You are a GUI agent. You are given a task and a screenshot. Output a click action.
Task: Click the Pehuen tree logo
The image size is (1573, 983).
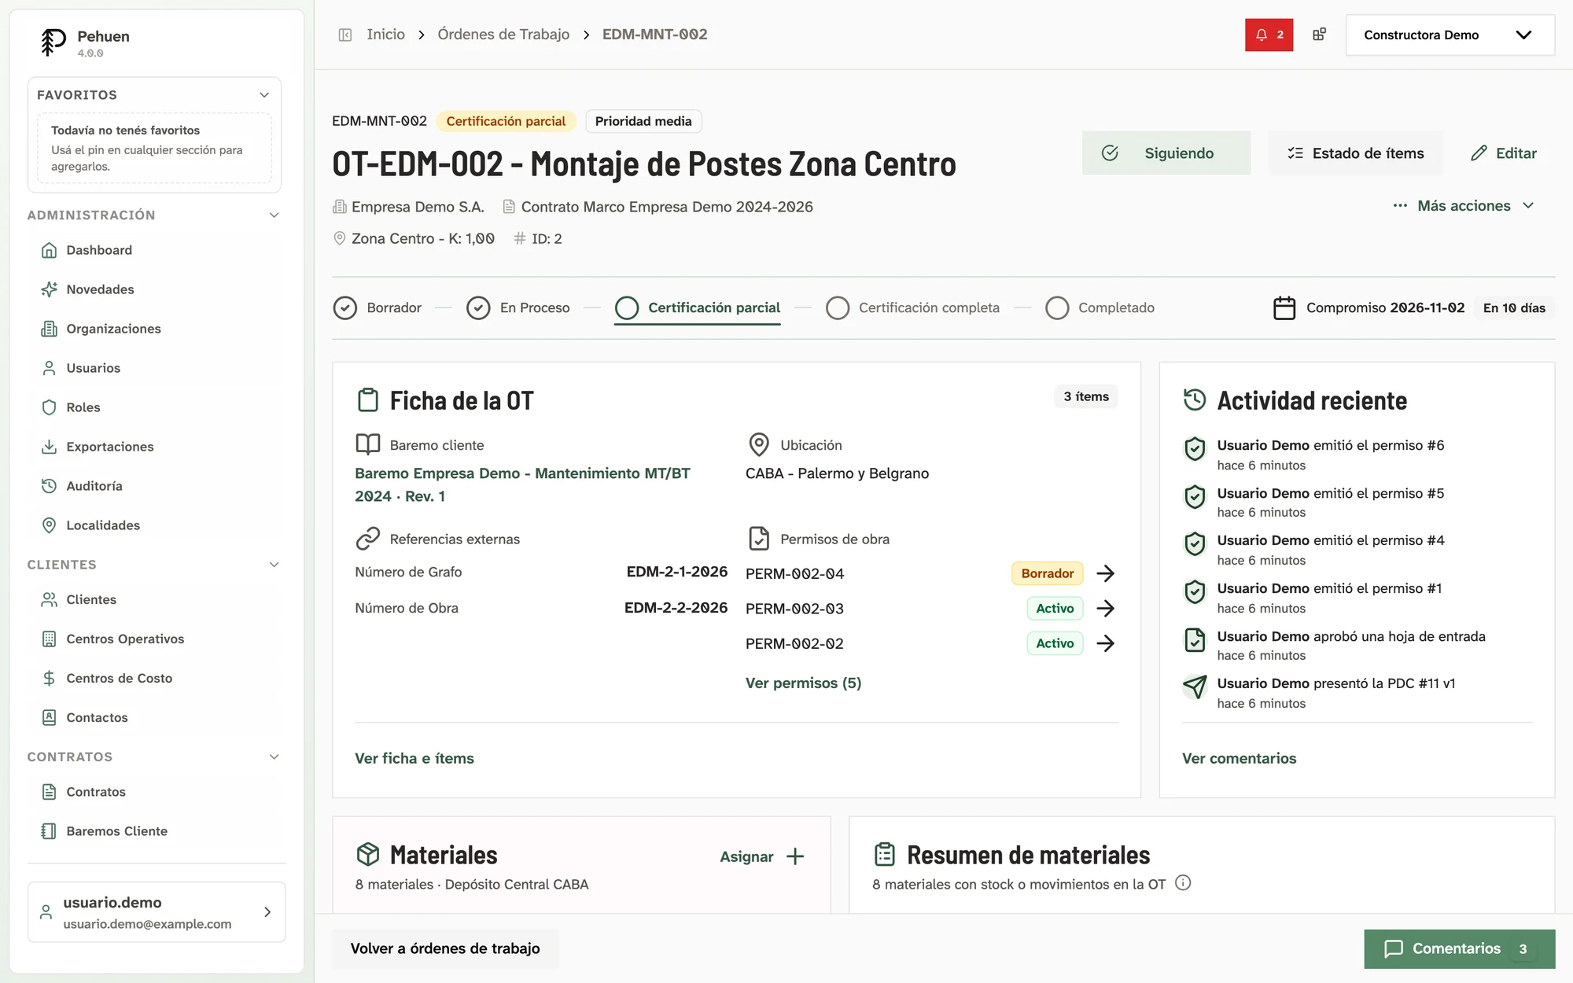pos(53,42)
